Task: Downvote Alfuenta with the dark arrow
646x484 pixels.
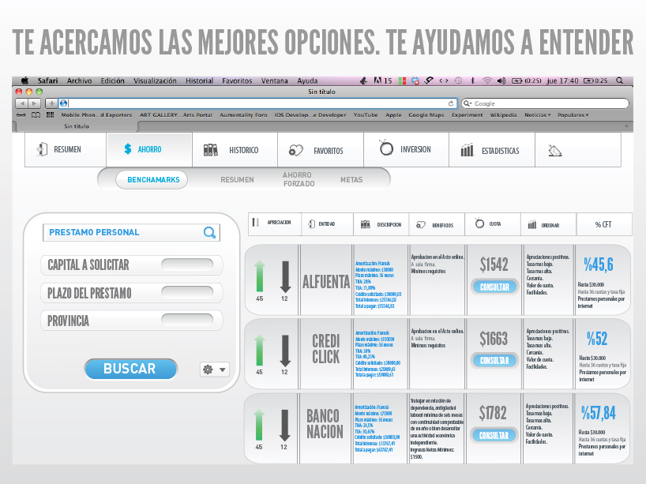Action: pyautogui.click(x=285, y=276)
